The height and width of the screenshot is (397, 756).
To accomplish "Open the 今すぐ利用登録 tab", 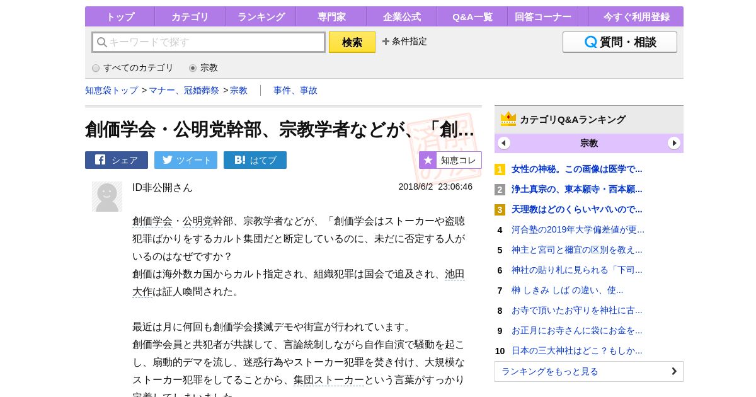I will (x=636, y=17).
